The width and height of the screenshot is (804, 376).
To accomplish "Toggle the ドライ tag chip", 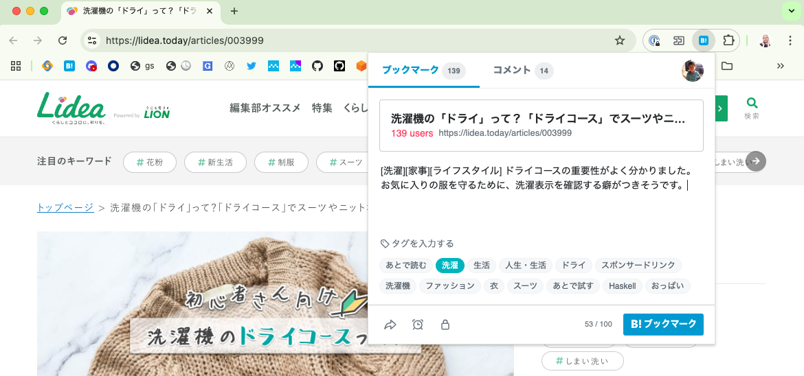I will 573,266.
